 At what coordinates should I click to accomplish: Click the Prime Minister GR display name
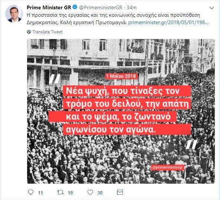49,7
